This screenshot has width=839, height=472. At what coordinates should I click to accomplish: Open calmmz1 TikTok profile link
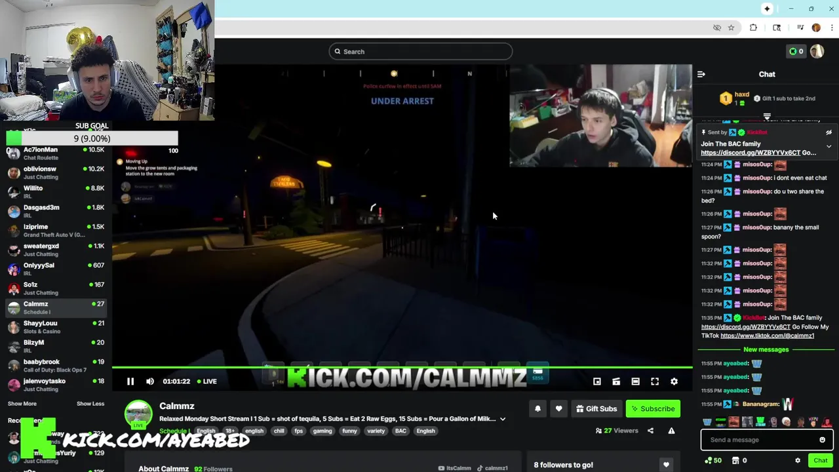(492, 469)
